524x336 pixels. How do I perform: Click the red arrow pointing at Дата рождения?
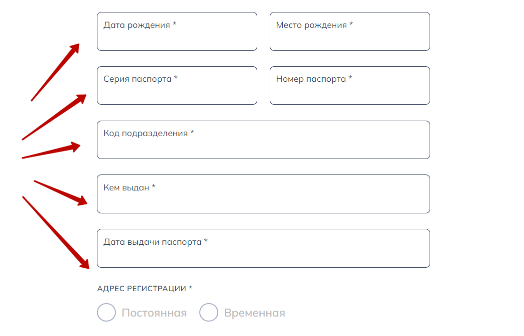55,72
